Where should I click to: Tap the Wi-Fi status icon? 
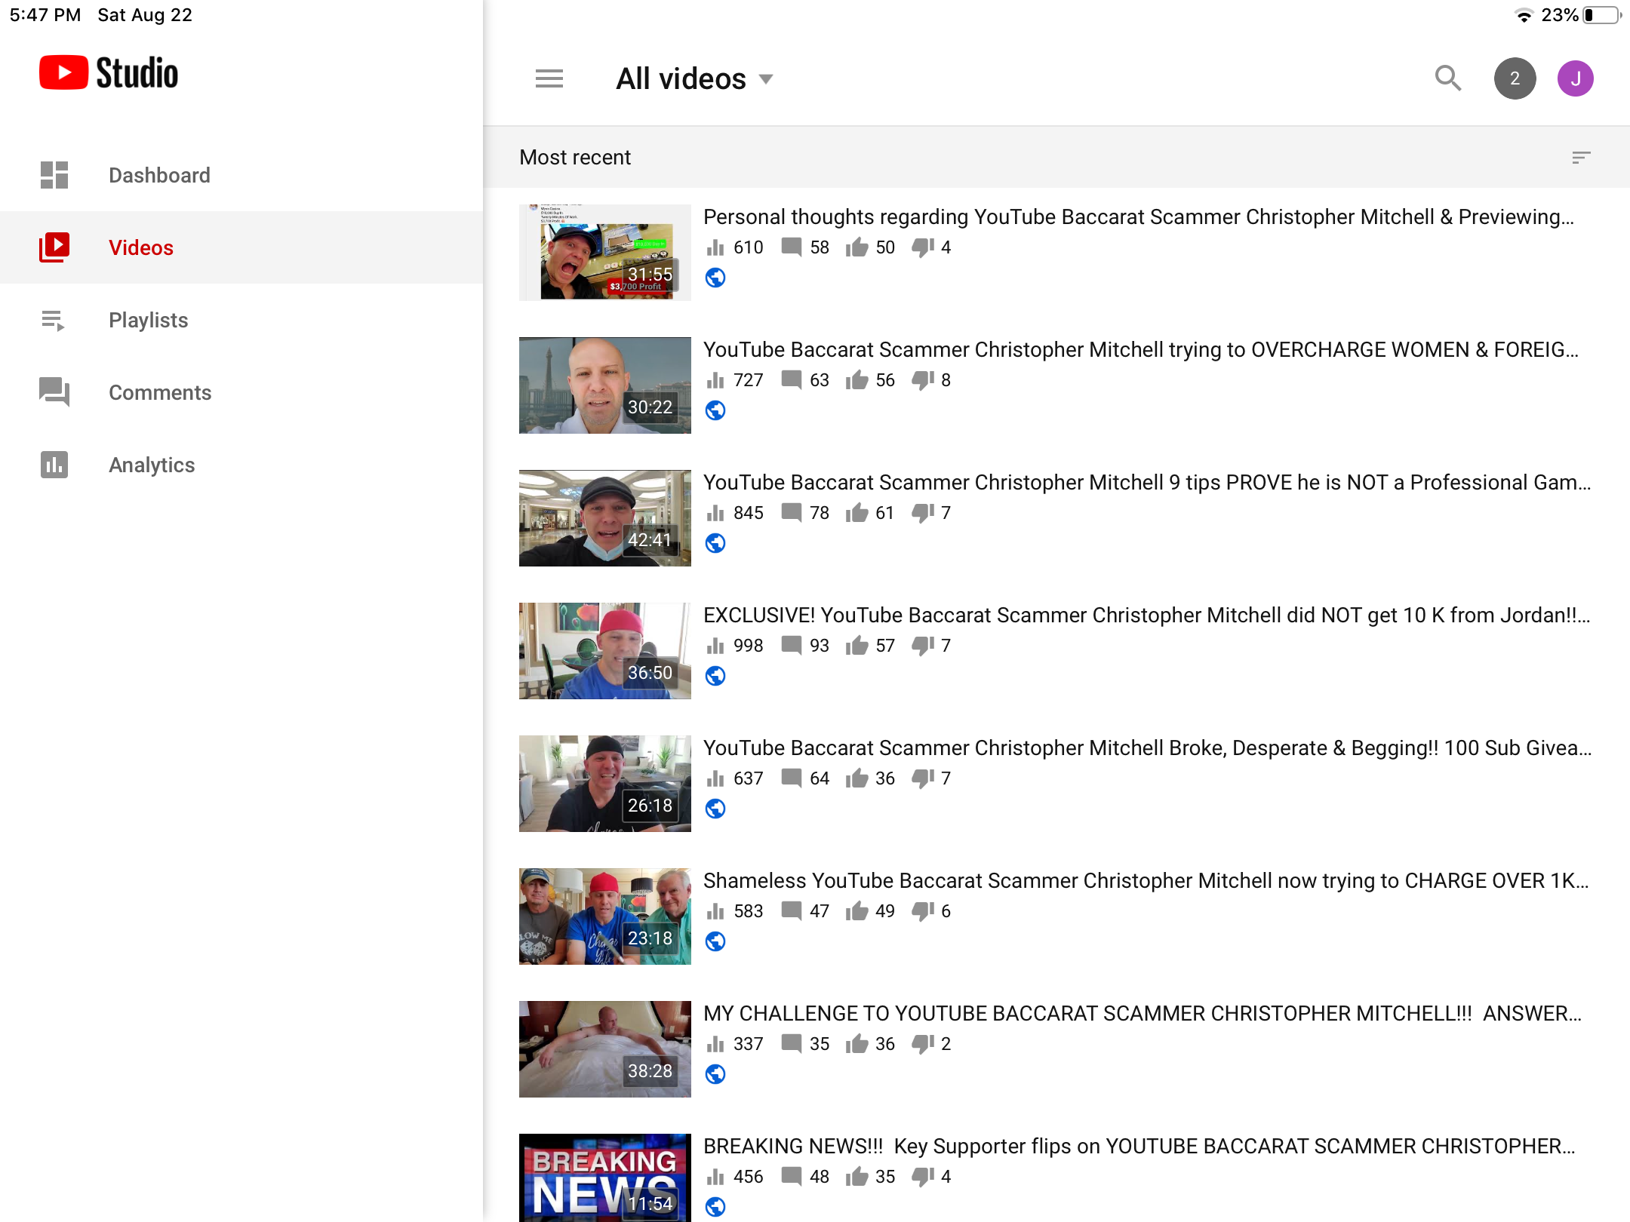pos(1524,15)
